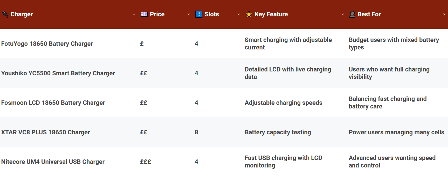The width and height of the screenshot is (448, 176).
Task: Select the Key Feature header label
Action: [x=271, y=14]
